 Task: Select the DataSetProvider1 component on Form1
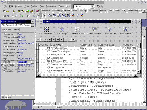(77, 29)
